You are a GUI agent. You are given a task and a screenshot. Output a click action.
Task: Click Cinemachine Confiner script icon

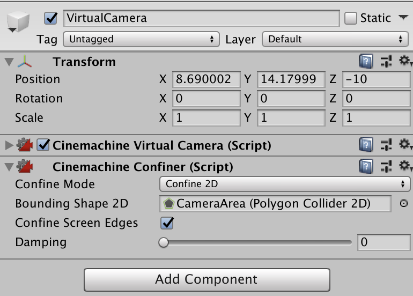click(x=25, y=166)
